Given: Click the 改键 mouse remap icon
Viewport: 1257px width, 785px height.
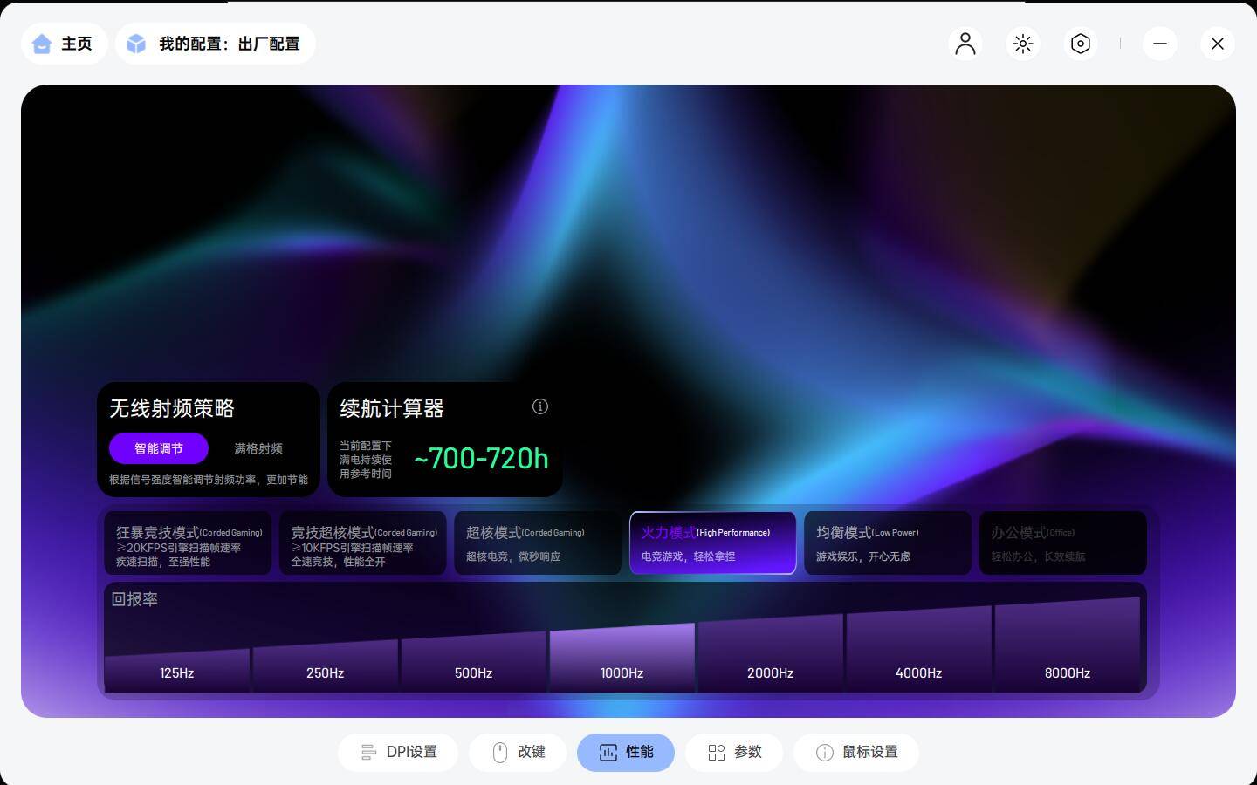Looking at the screenshot, I should 498,752.
